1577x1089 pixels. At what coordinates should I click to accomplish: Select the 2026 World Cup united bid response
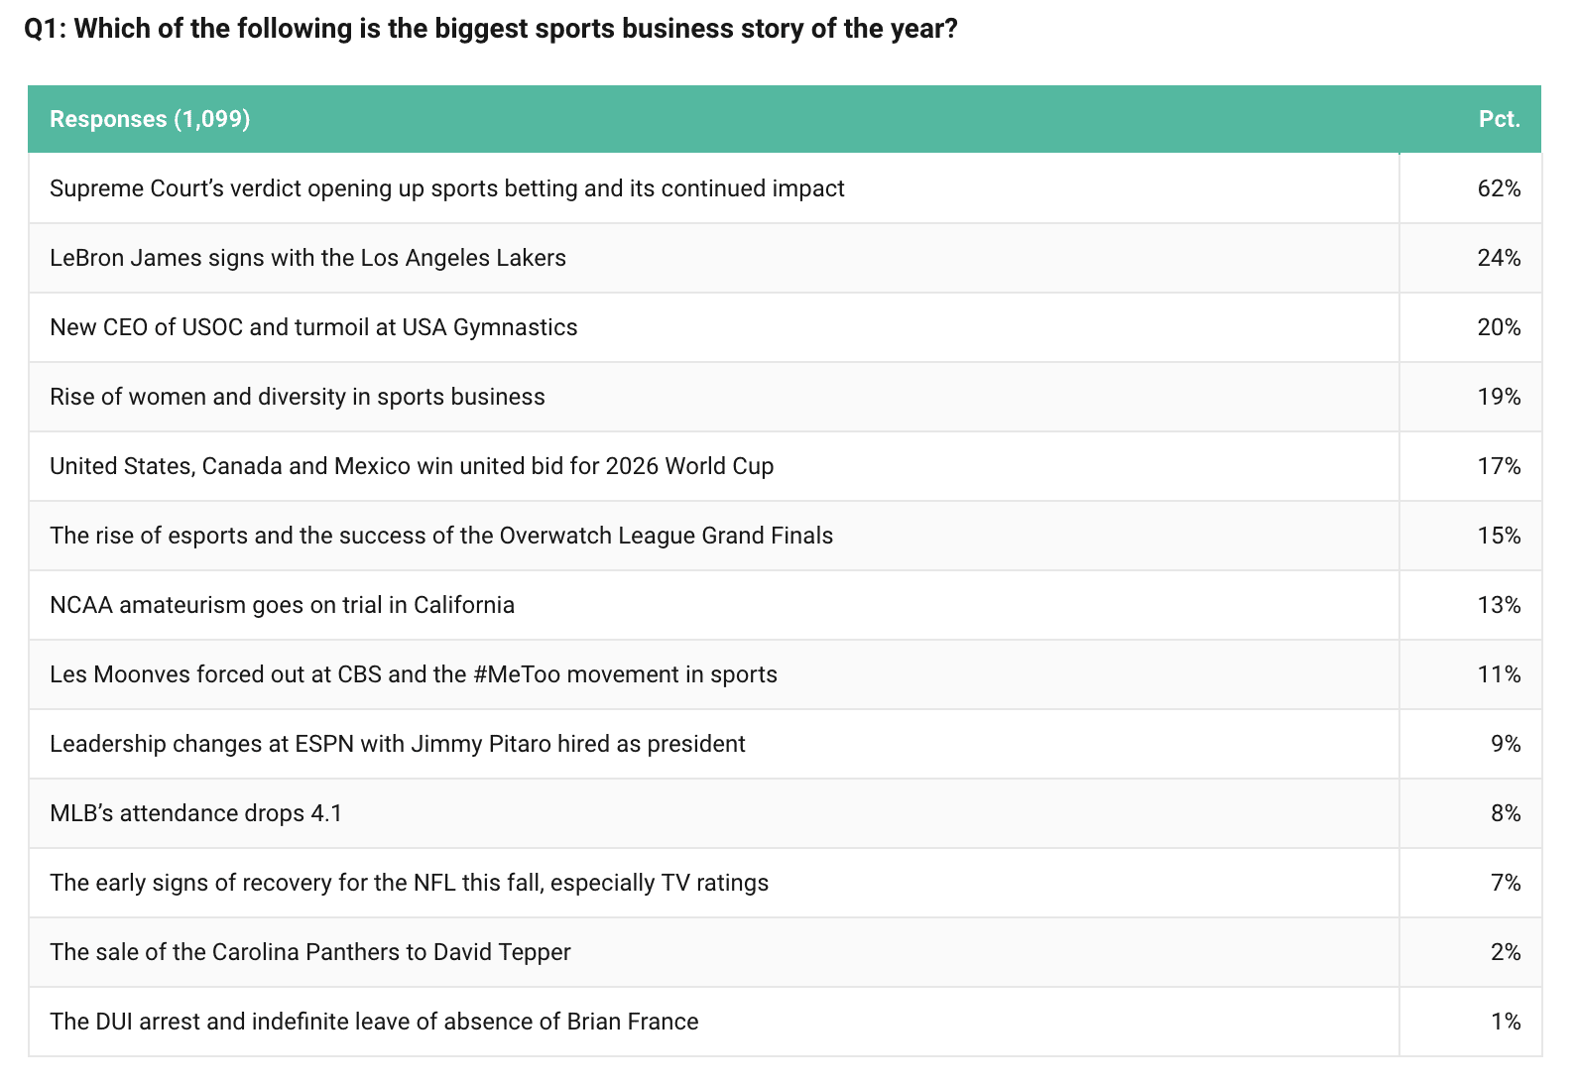pos(412,466)
